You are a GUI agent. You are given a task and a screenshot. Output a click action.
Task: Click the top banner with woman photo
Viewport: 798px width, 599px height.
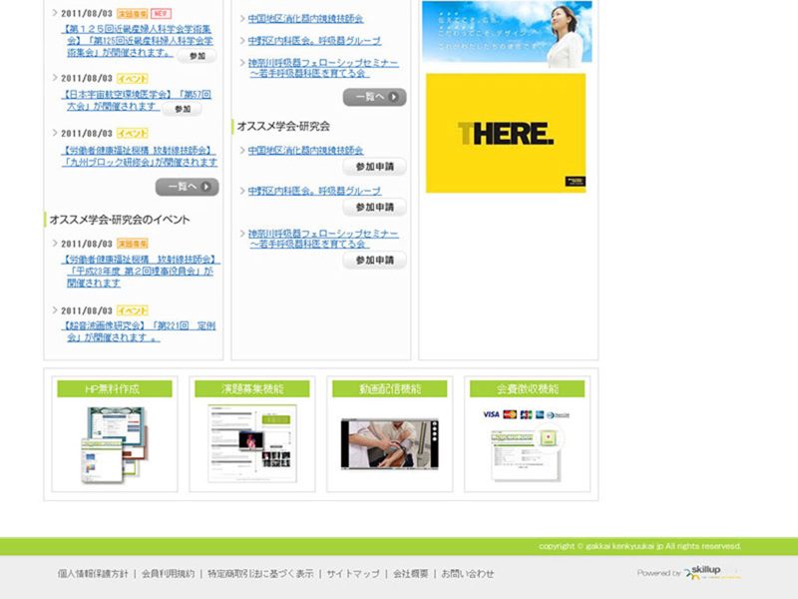click(x=507, y=34)
